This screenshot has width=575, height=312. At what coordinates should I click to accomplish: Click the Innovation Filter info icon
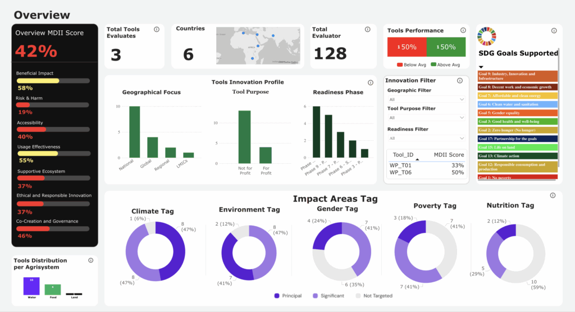coord(462,80)
